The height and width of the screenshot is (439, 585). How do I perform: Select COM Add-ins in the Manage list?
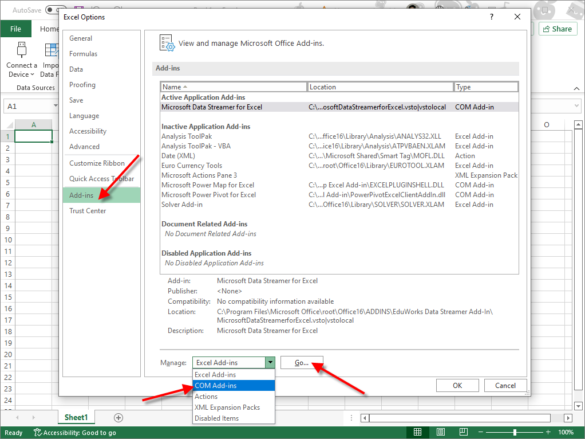coord(234,386)
